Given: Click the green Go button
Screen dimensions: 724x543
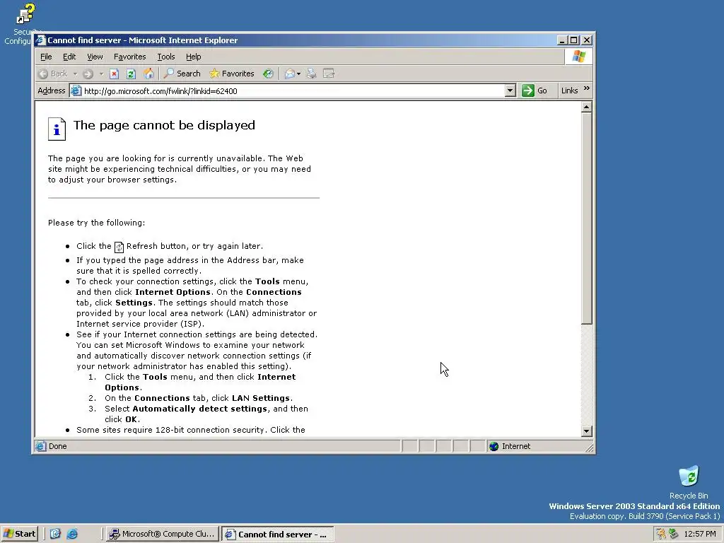Looking at the screenshot, I should point(535,90).
